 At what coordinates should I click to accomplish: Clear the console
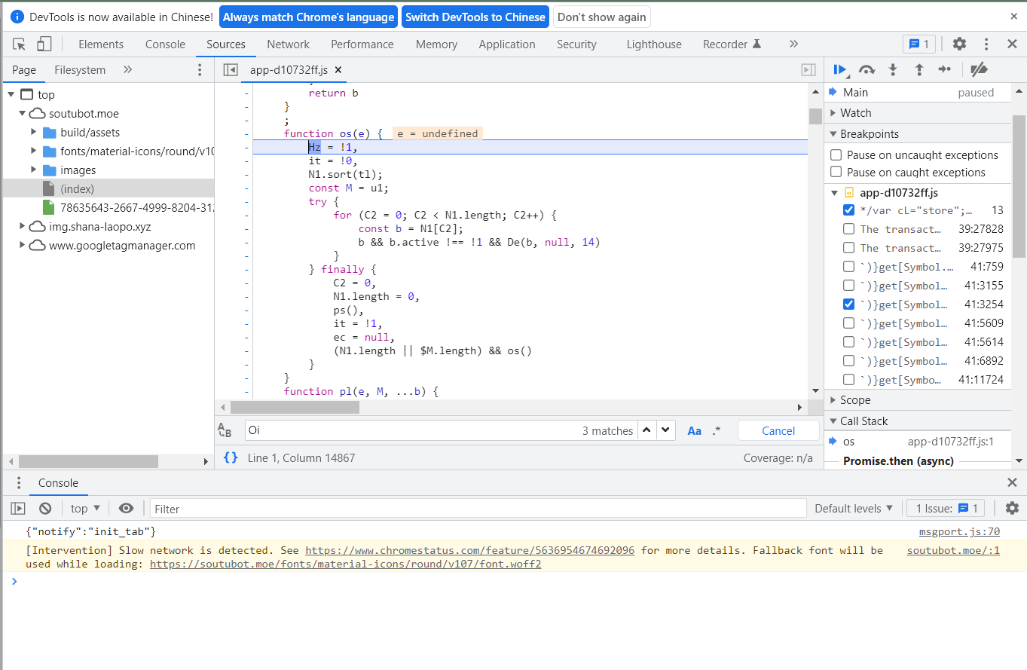45,509
